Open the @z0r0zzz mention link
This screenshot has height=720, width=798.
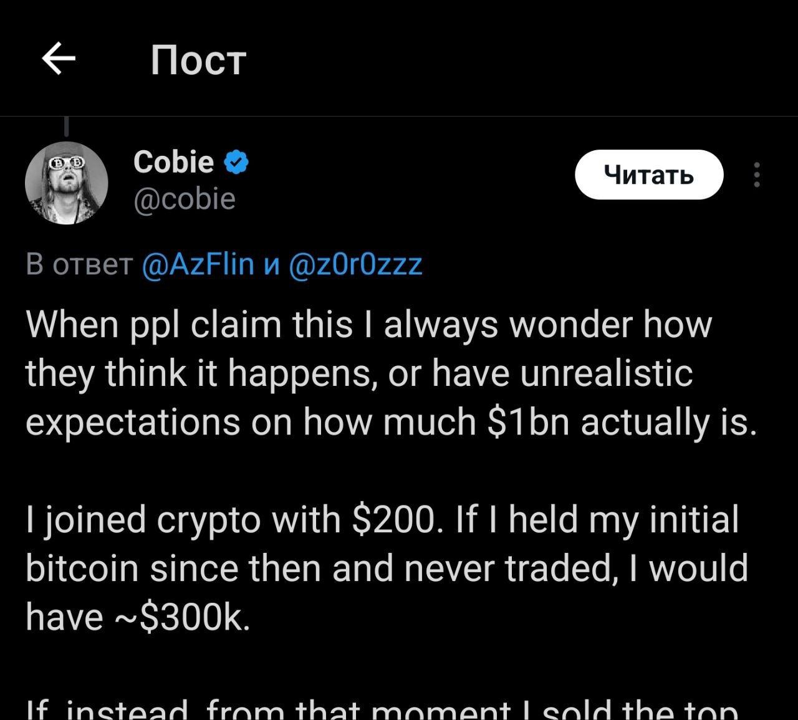355,264
